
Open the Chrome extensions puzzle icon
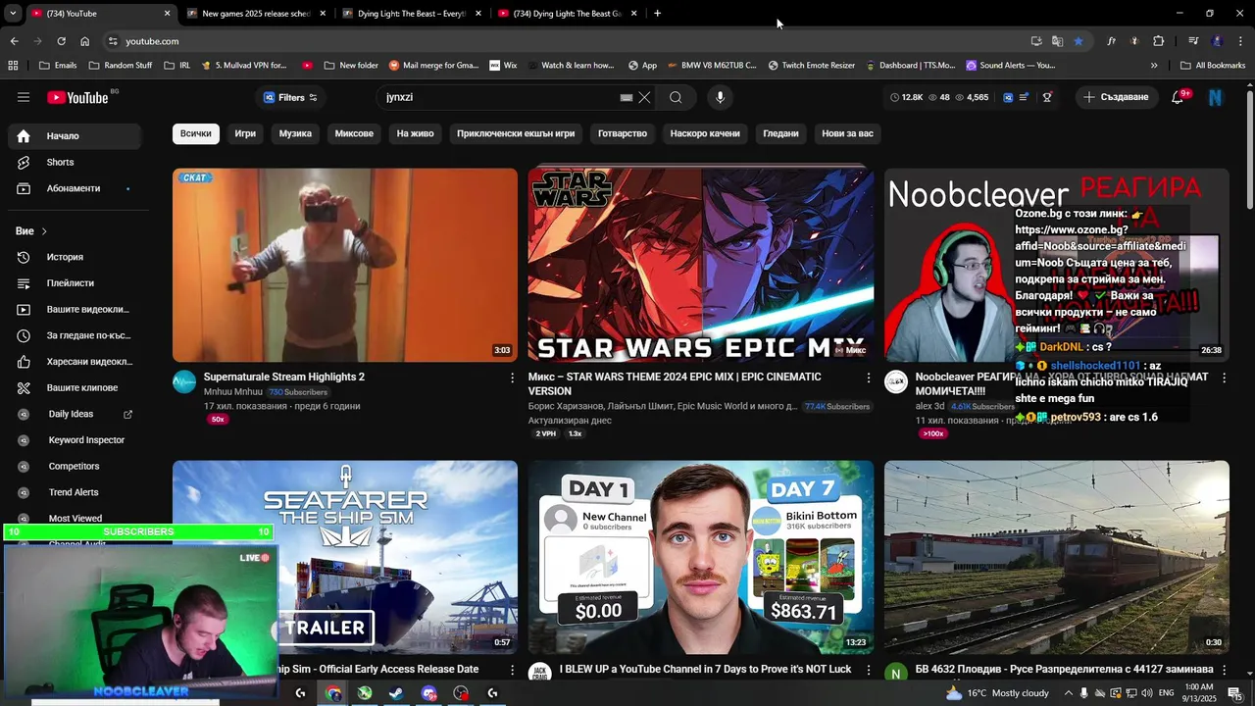coord(1159,41)
